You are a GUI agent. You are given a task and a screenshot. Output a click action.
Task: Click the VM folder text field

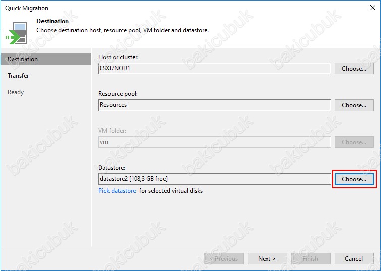pyautogui.click(x=214, y=142)
